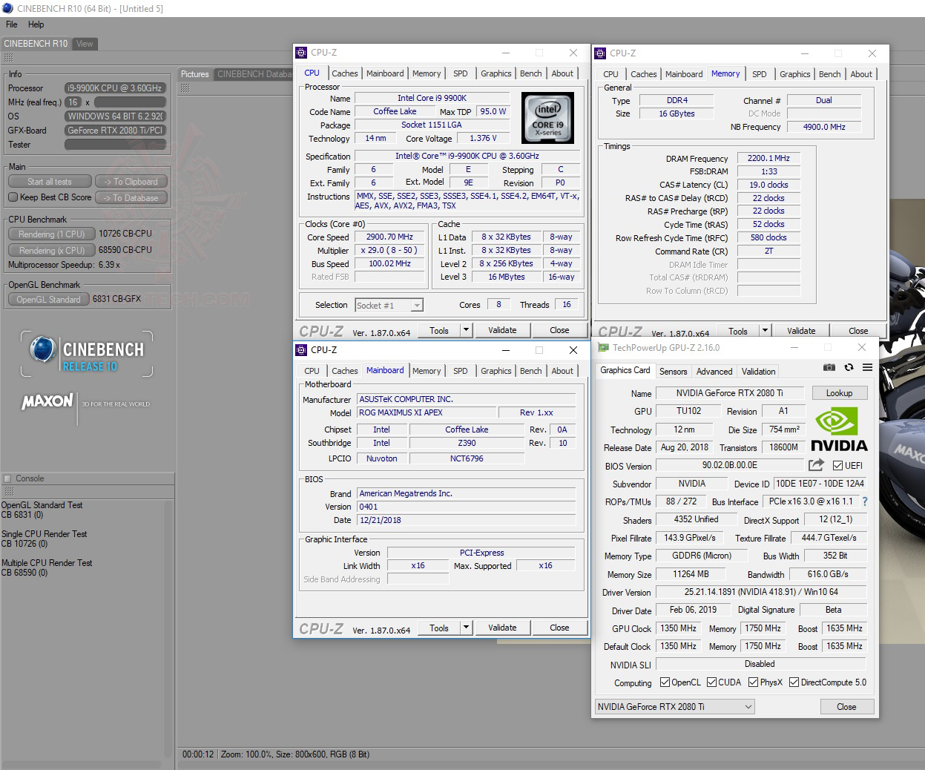The width and height of the screenshot is (925, 770).
Task: Click the To Database button
Action: click(131, 198)
